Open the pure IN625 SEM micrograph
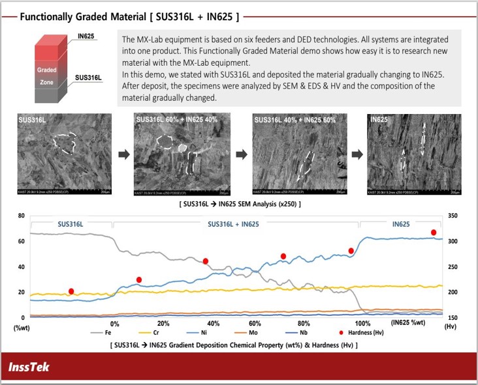Viewport: 478px width, 385px height. (415, 155)
